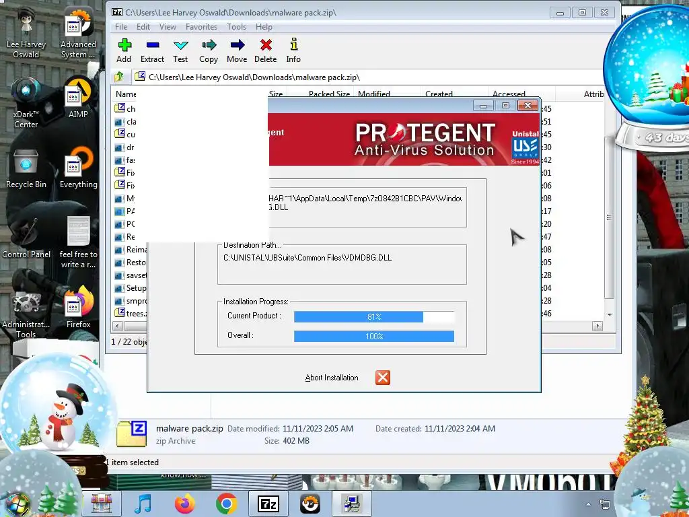Open the Recycle Bin

pyautogui.click(x=26, y=169)
